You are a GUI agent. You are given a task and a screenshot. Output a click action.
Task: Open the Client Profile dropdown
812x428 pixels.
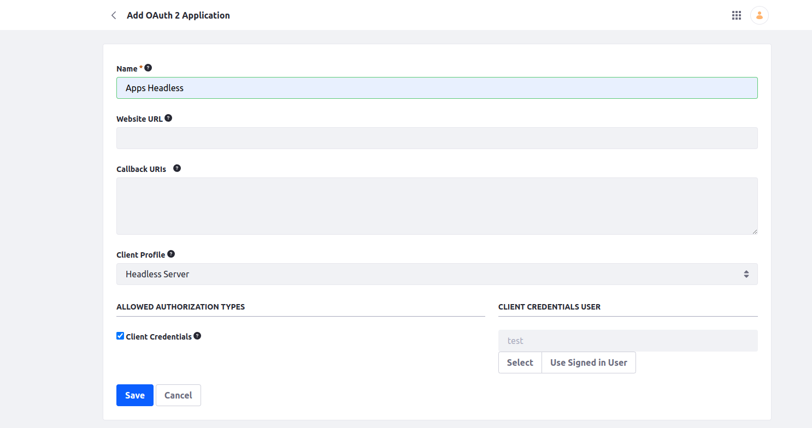click(437, 274)
